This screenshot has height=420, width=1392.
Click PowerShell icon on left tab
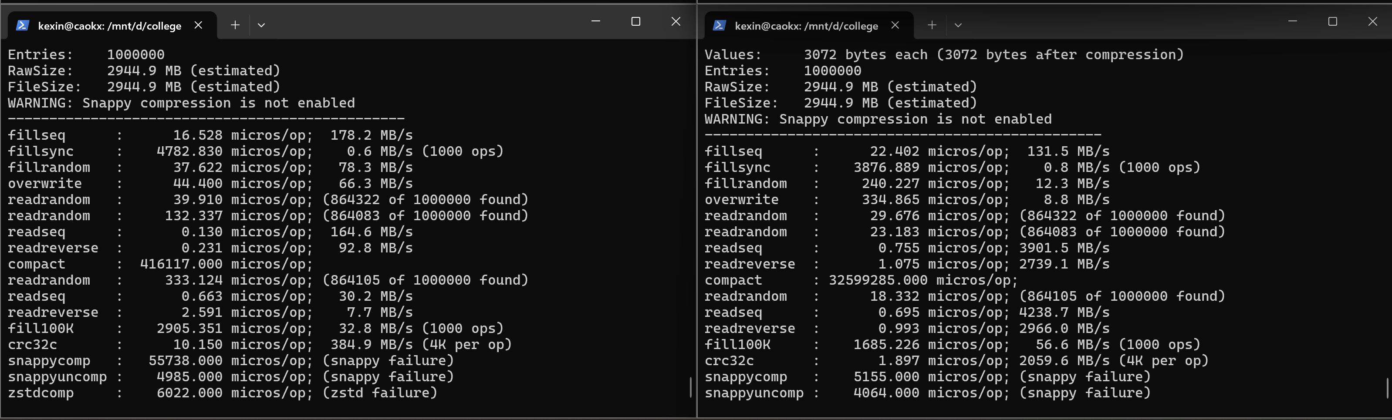pos(22,25)
